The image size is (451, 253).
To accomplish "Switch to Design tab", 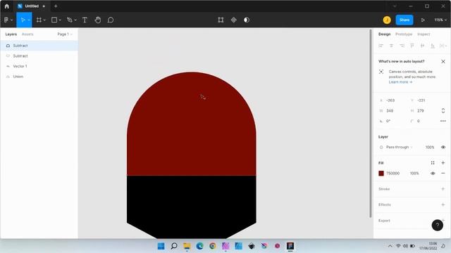I will [x=384, y=34].
